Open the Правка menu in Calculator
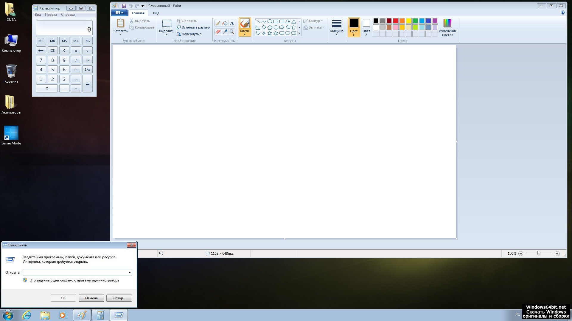 51,15
